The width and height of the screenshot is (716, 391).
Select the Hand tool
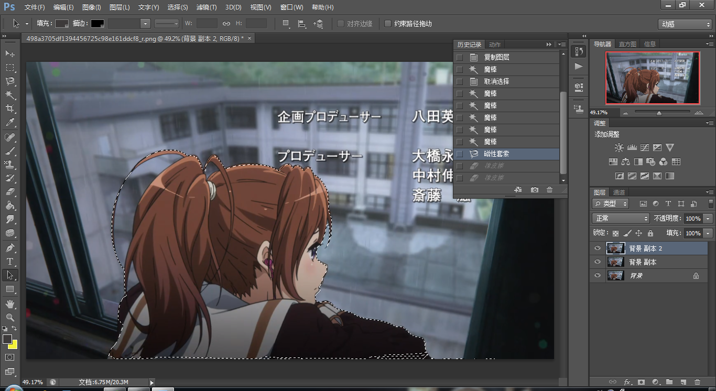(10, 304)
